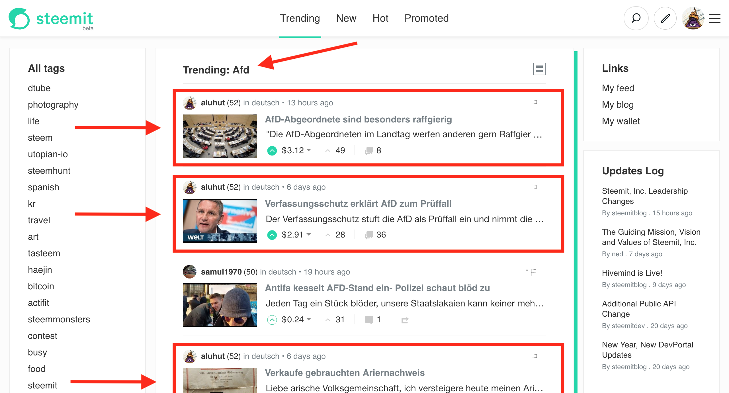Switch to the Hot tab
The width and height of the screenshot is (729, 393).
(380, 18)
